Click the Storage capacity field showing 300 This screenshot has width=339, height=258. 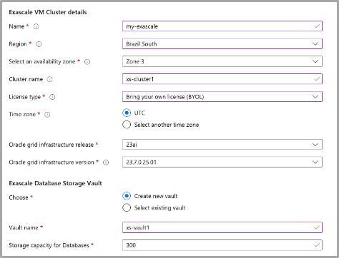[222, 245]
